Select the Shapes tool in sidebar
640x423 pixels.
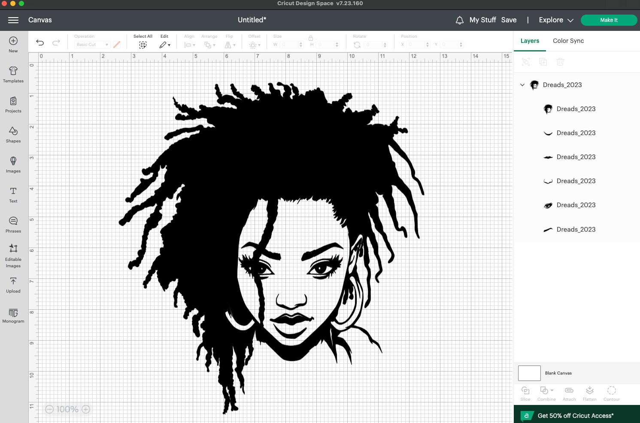pyautogui.click(x=13, y=135)
